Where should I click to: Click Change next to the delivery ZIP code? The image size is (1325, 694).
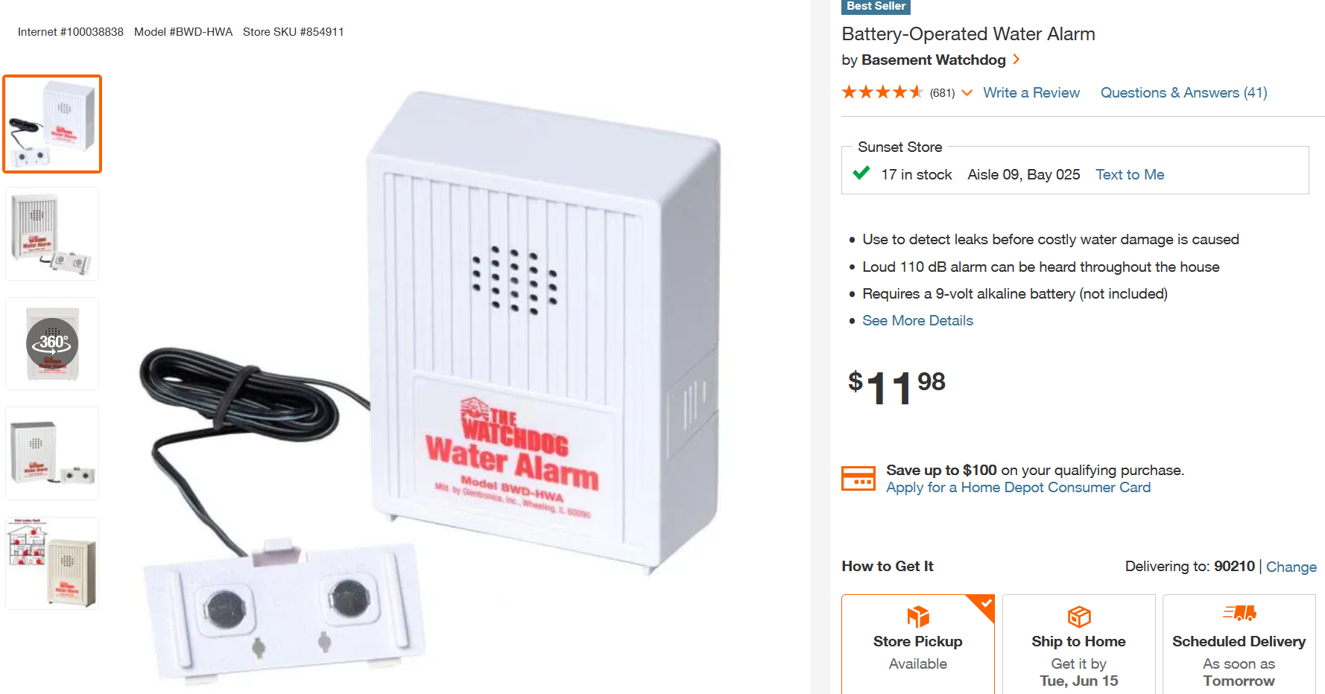[x=1291, y=567]
